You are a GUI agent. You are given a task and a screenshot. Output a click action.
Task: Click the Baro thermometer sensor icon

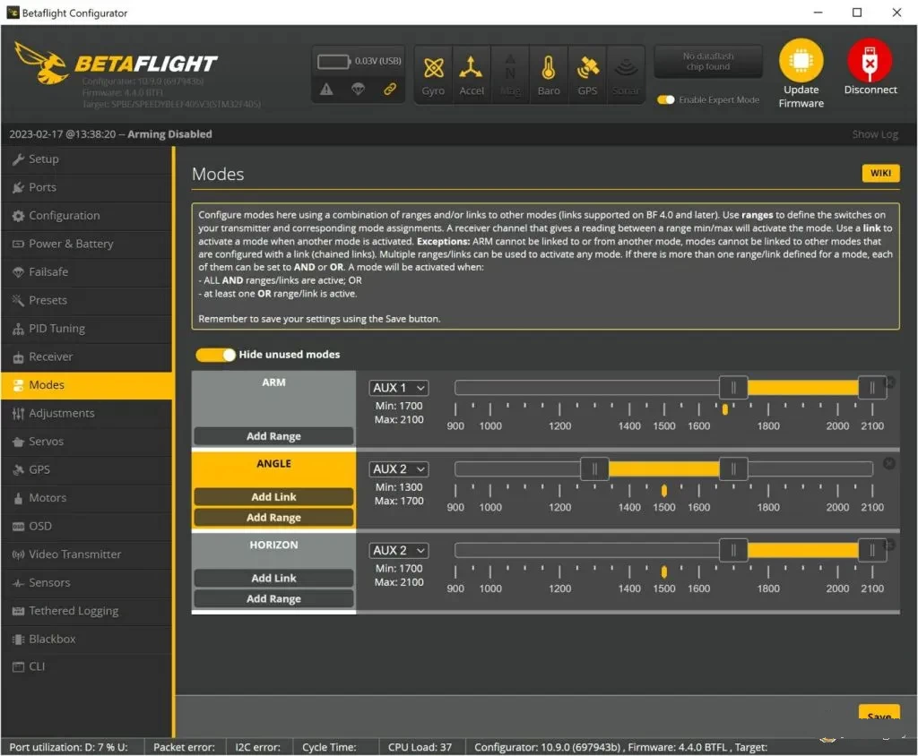pos(549,68)
